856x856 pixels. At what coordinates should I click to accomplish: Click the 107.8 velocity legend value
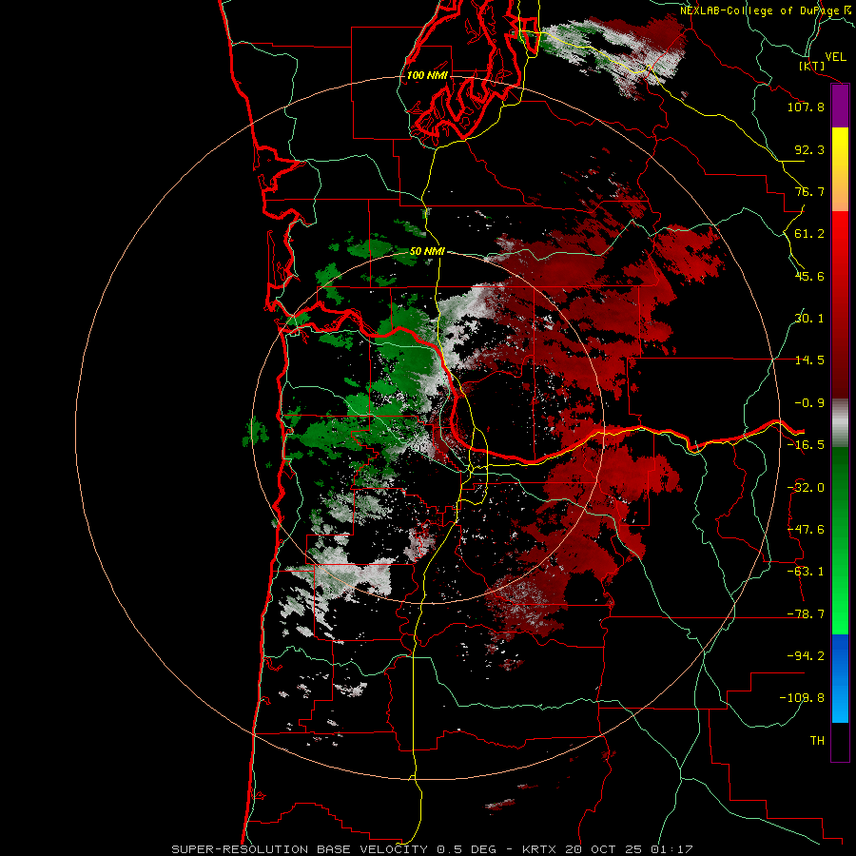pos(806,107)
